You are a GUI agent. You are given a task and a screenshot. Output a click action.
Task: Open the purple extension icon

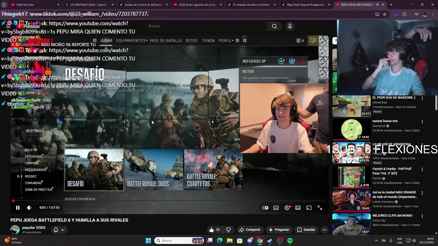[x=396, y=14]
